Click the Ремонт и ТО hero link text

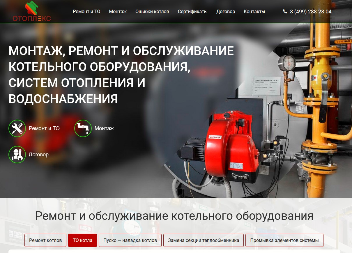44,128
